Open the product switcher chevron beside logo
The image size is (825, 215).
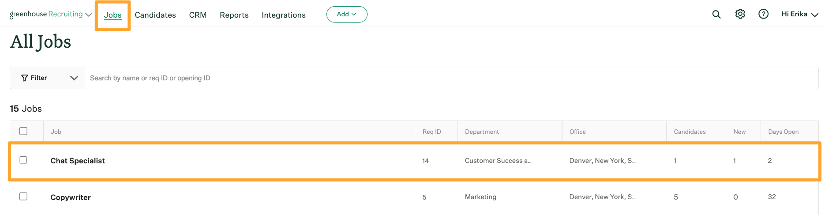point(89,15)
